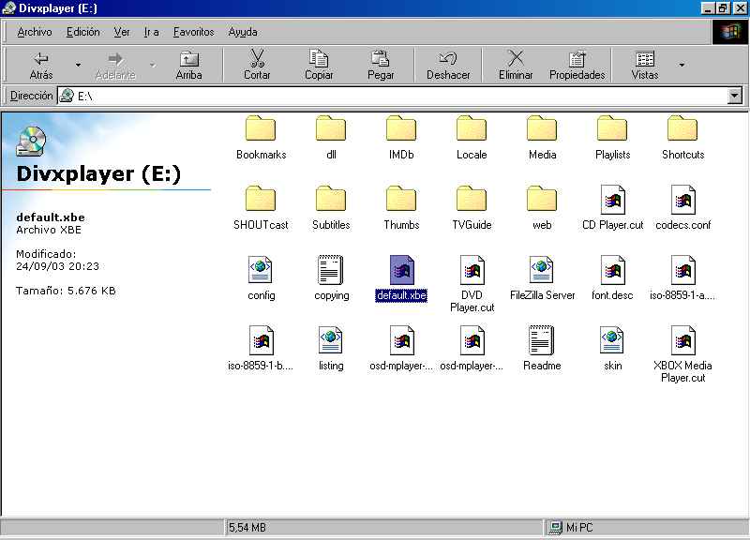Select the font.desc file
Viewport: 750px width, 540px height.
[612, 277]
